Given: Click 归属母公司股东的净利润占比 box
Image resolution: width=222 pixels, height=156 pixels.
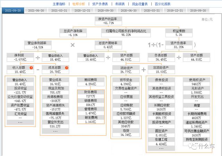Looking at the screenshot, I should 126,33.
